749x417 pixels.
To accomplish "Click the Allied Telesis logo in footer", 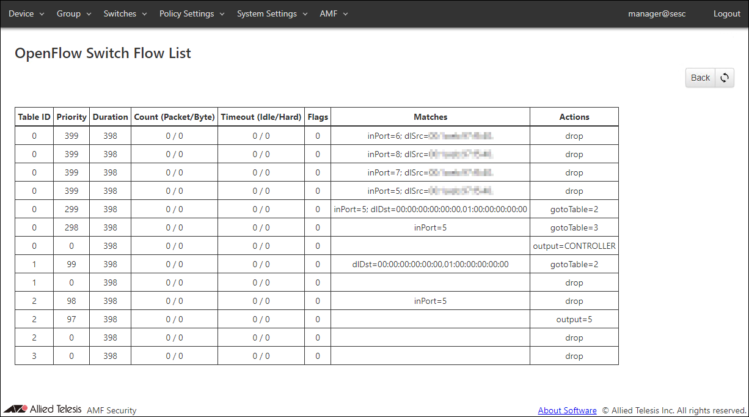I will 43,409.
